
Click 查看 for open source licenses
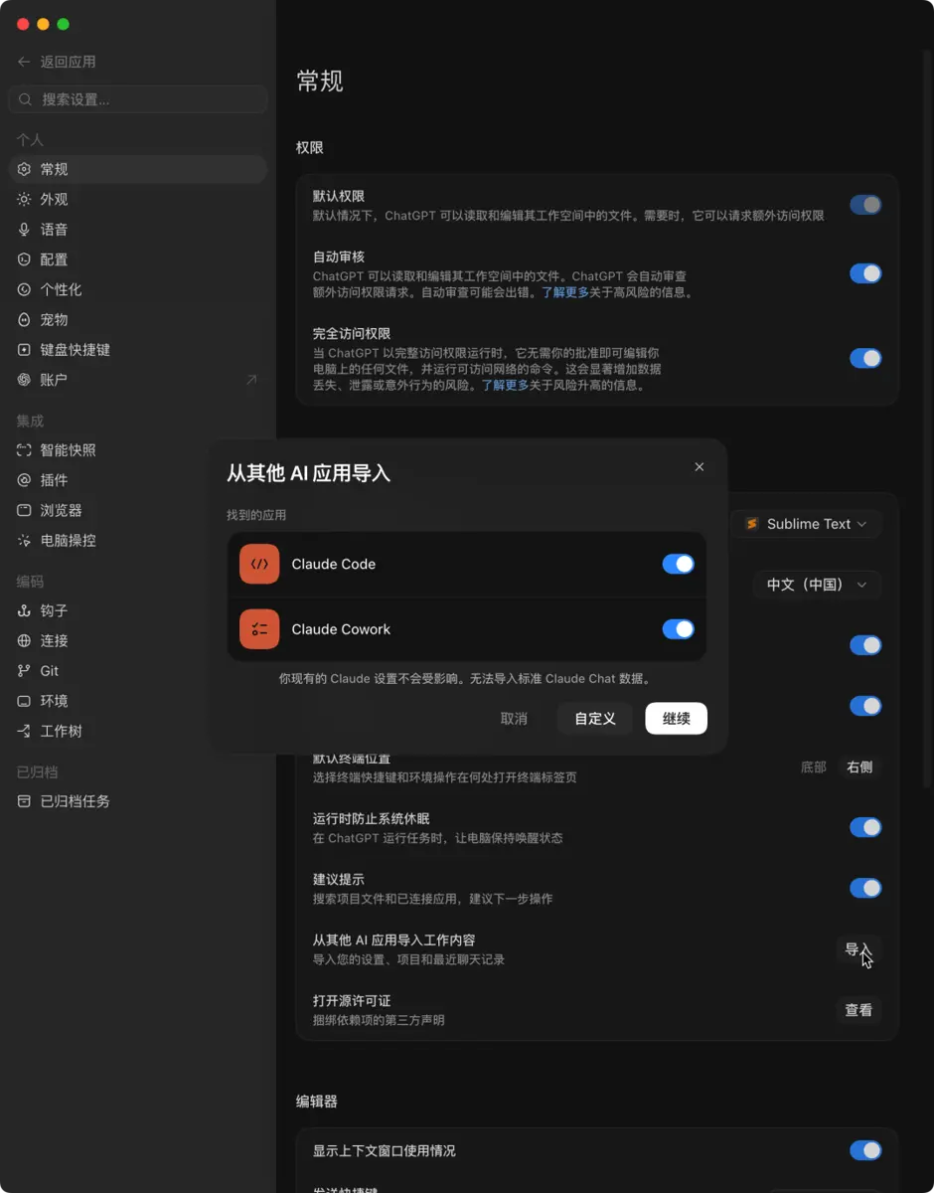click(858, 1010)
